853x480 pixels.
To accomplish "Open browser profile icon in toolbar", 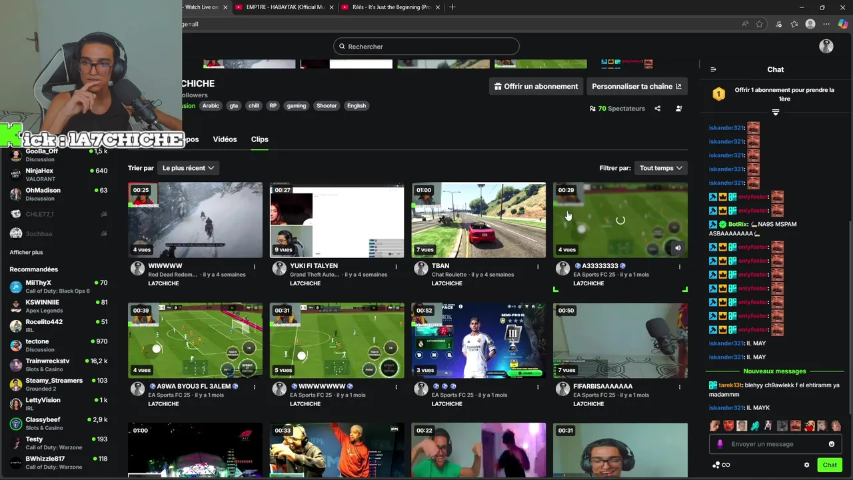I will (x=810, y=24).
